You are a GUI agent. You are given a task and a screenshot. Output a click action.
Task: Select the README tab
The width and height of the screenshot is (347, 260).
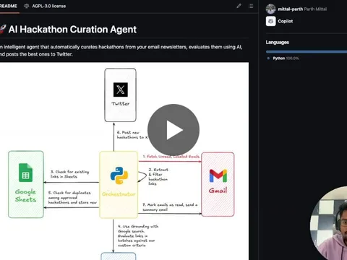coord(9,6)
